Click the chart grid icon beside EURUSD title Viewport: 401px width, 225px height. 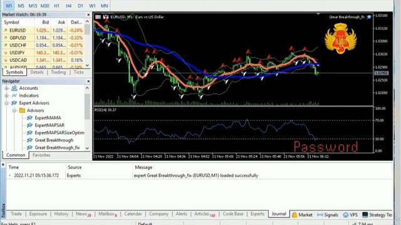coord(98,17)
